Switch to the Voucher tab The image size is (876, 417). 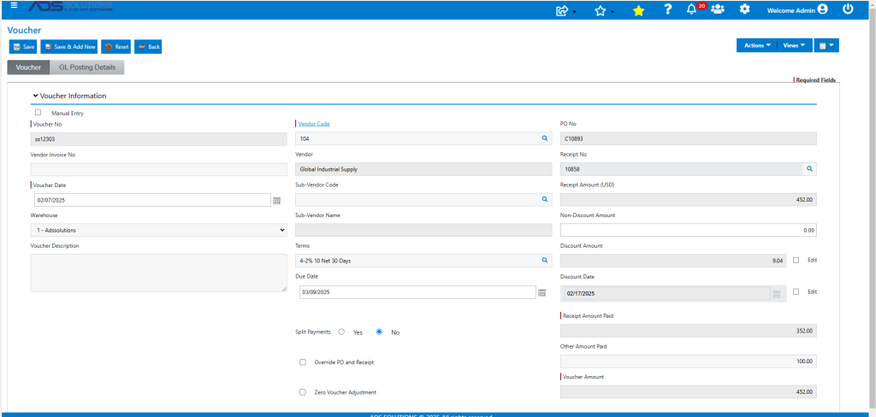coord(28,68)
